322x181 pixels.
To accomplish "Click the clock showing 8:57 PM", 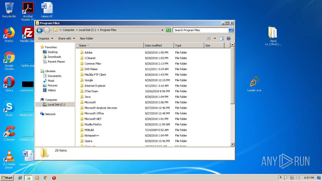I will pos(309,178).
